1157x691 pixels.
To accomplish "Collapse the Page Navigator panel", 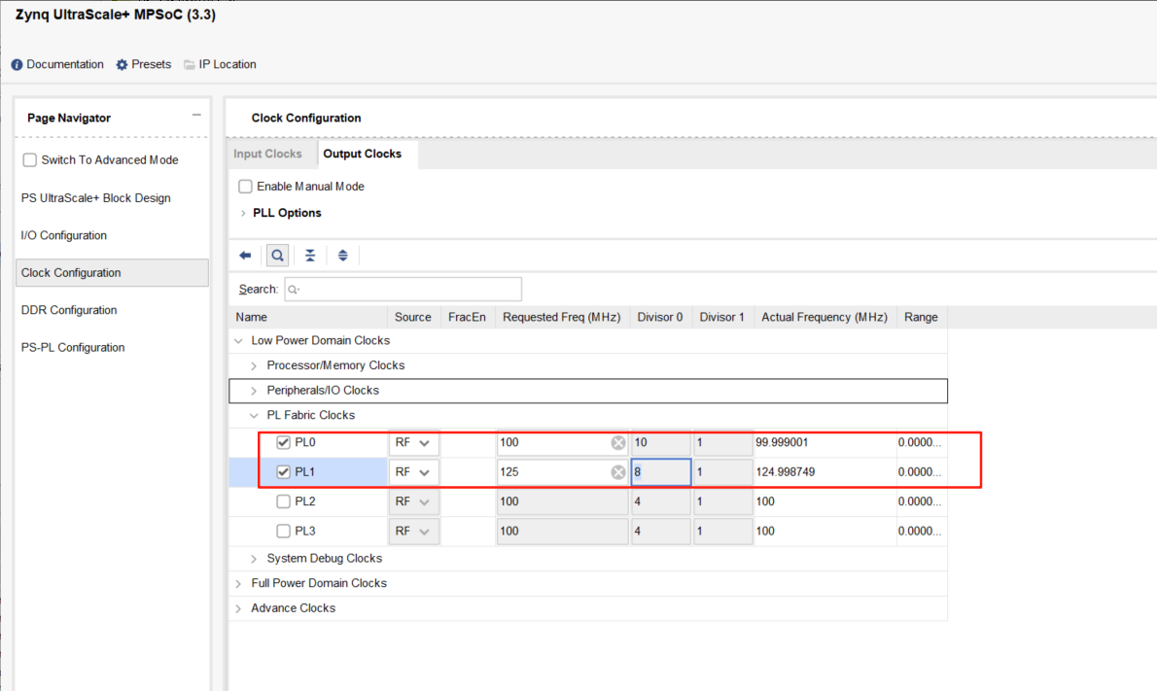I will click(196, 115).
